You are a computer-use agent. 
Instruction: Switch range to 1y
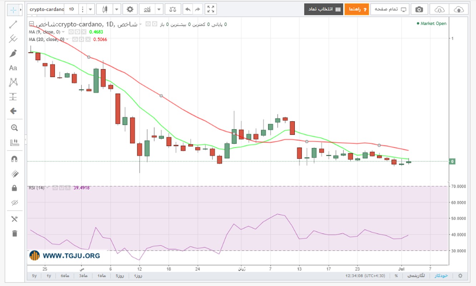pyautogui.click(x=49, y=276)
